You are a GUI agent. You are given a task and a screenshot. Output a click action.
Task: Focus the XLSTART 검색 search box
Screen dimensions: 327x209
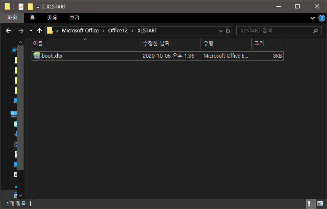[279, 31]
